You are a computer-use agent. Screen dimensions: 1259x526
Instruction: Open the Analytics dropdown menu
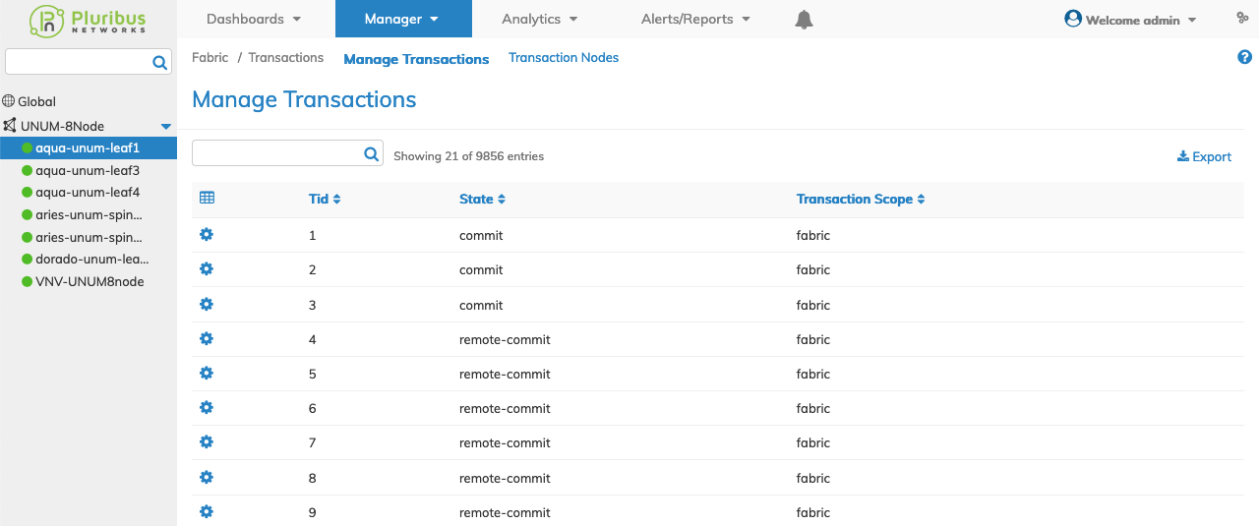click(540, 19)
